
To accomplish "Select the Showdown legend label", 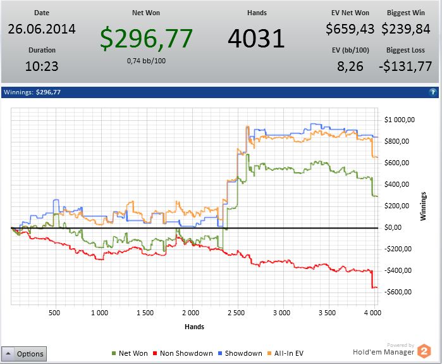I will coord(243,353).
